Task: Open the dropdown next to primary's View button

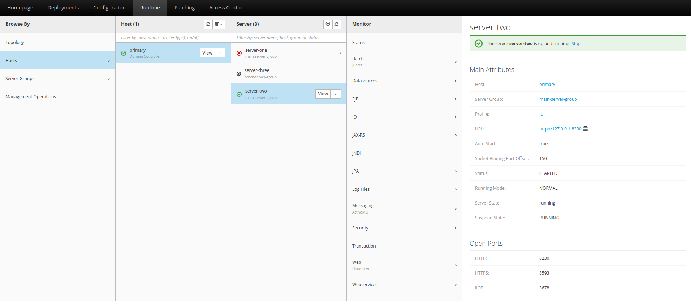Action: pos(220,53)
